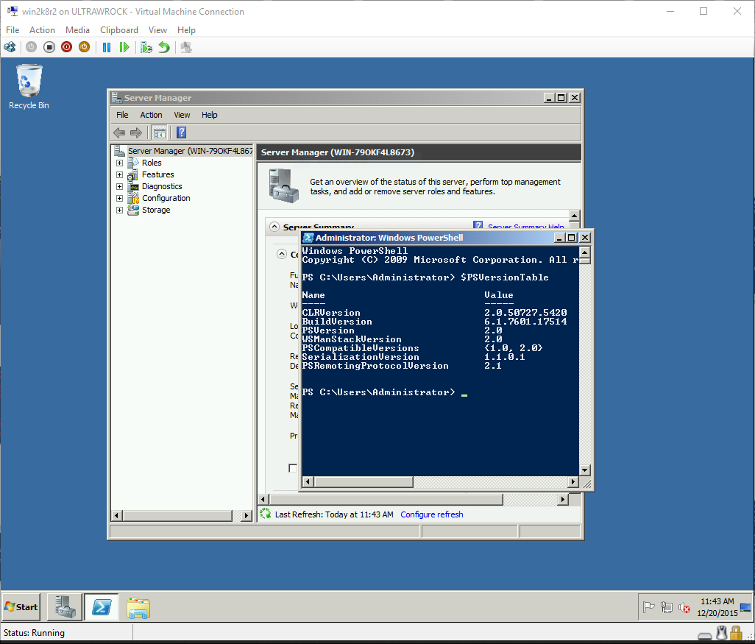Click Server Manager Back arrow

point(119,132)
